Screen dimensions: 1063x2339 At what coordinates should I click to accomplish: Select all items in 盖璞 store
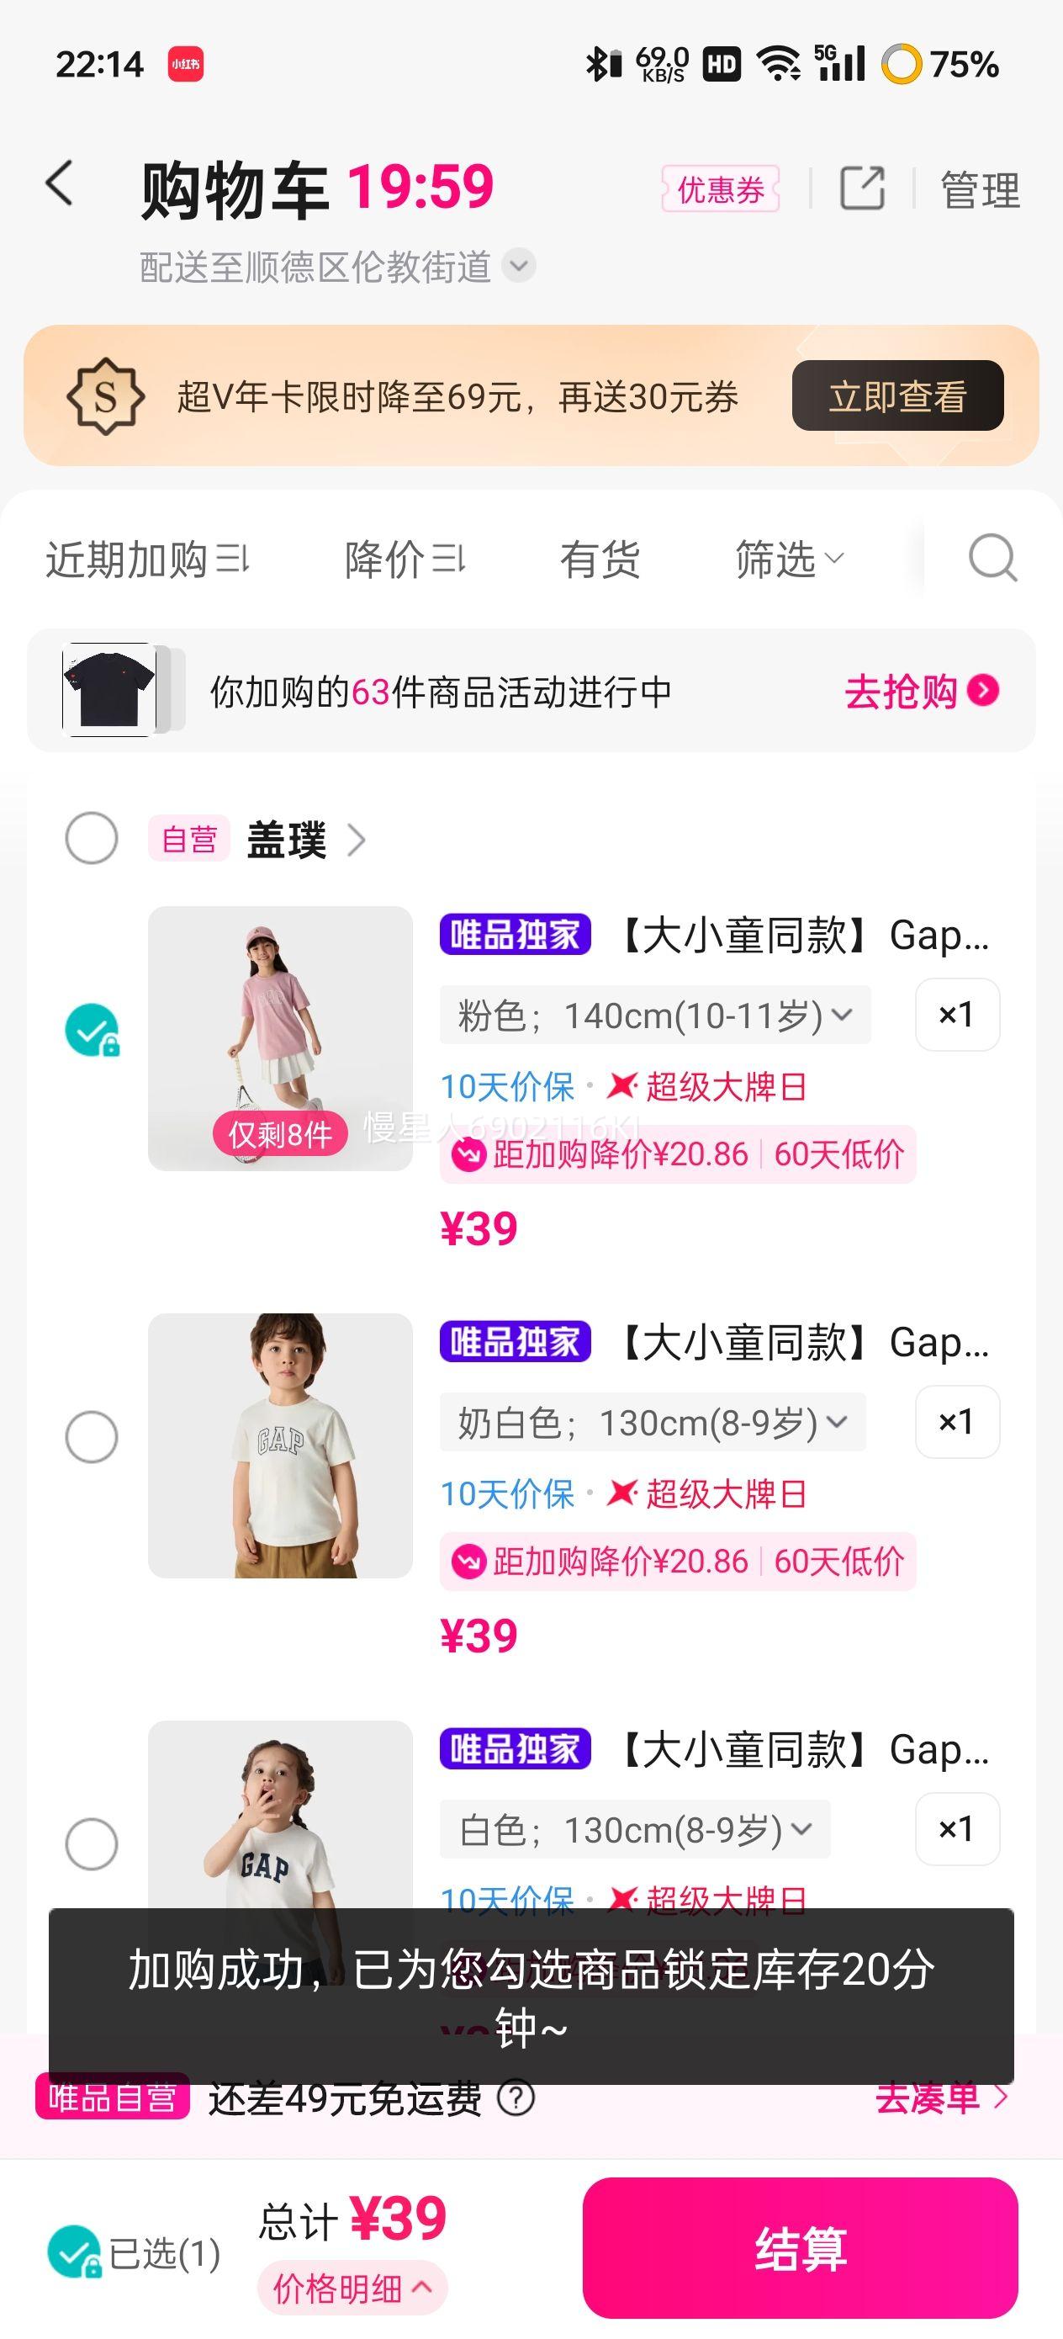(x=92, y=838)
